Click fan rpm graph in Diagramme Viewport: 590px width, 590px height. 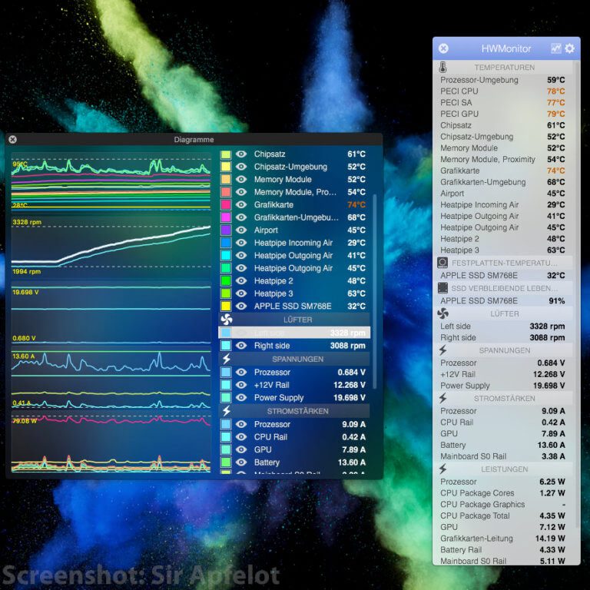[x=111, y=247]
